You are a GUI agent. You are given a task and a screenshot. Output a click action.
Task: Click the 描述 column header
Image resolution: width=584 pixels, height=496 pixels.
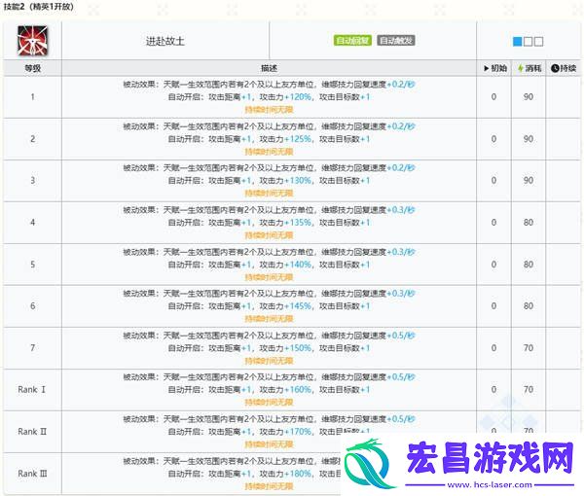(x=269, y=68)
